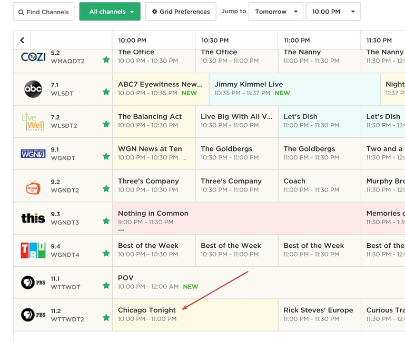
Task: Open The Nanny at 11:00 PM
Action: pyautogui.click(x=320, y=61)
